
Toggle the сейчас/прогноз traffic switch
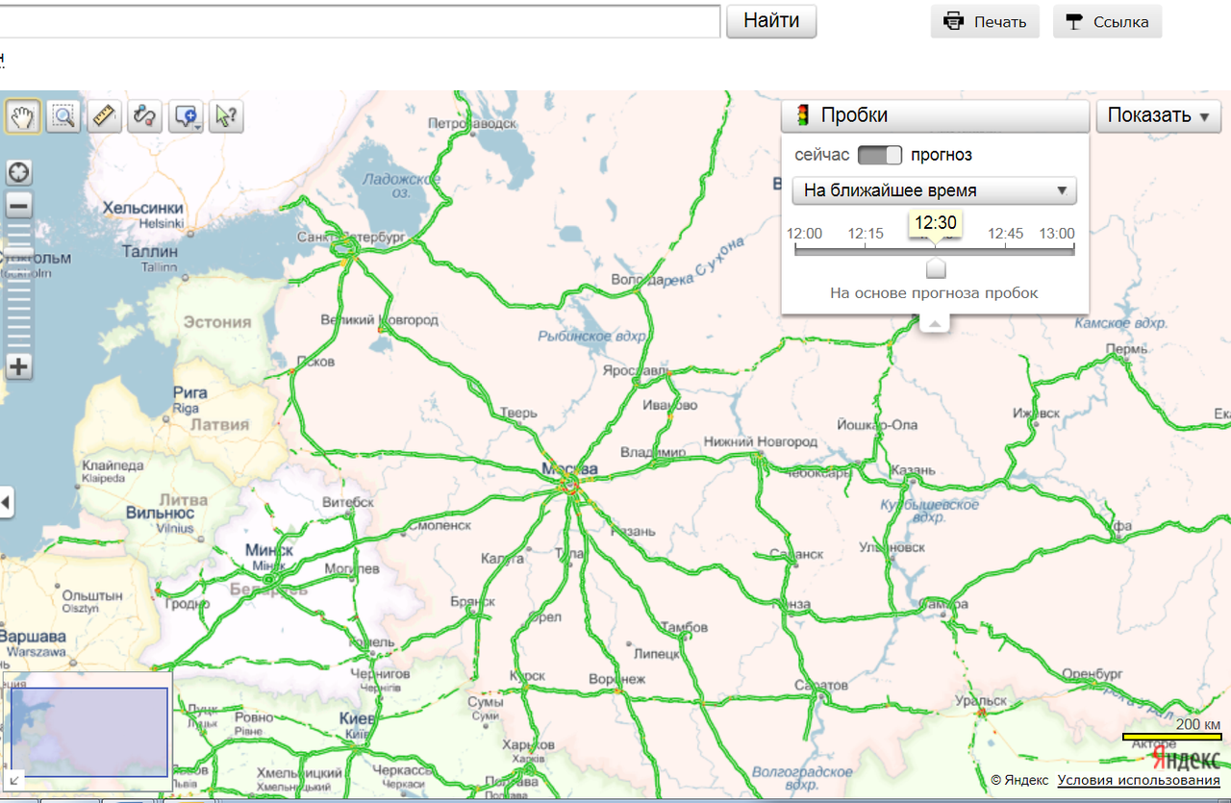click(x=879, y=155)
